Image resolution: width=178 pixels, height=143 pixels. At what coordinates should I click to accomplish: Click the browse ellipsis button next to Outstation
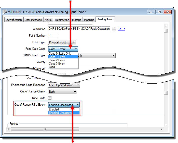(x=114, y=29)
